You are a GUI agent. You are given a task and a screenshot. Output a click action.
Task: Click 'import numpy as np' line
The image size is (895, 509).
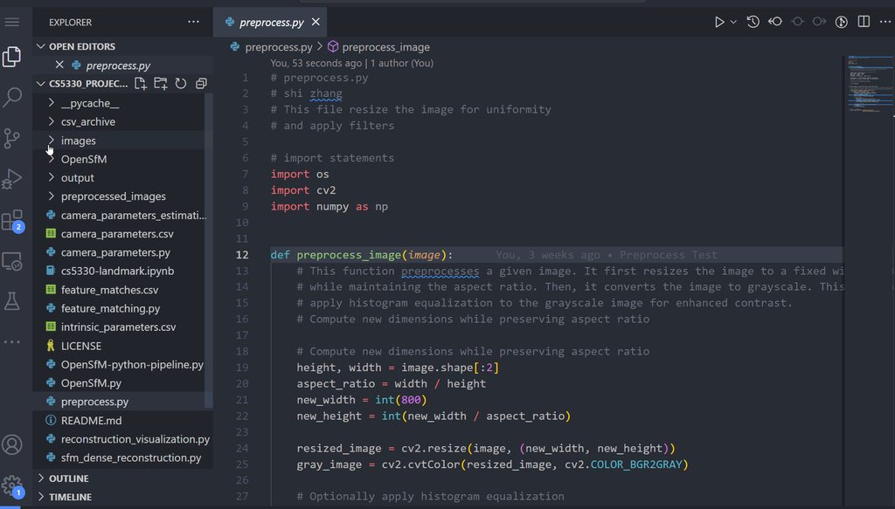[330, 207]
